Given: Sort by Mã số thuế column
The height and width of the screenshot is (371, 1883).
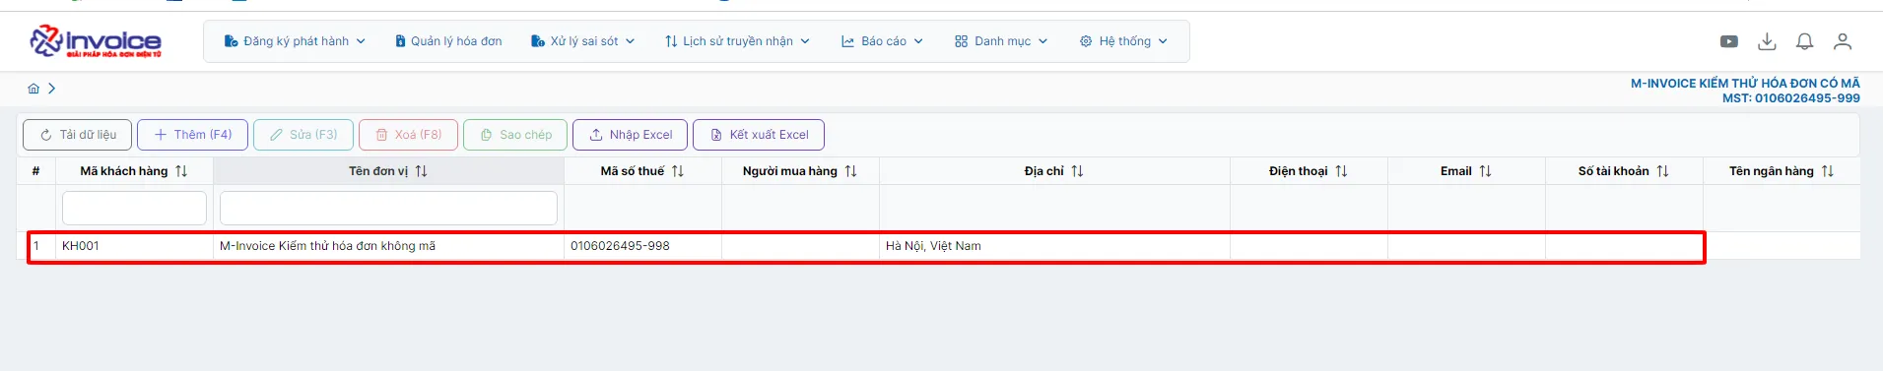Looking at the screenshot, I should [678, 171].
